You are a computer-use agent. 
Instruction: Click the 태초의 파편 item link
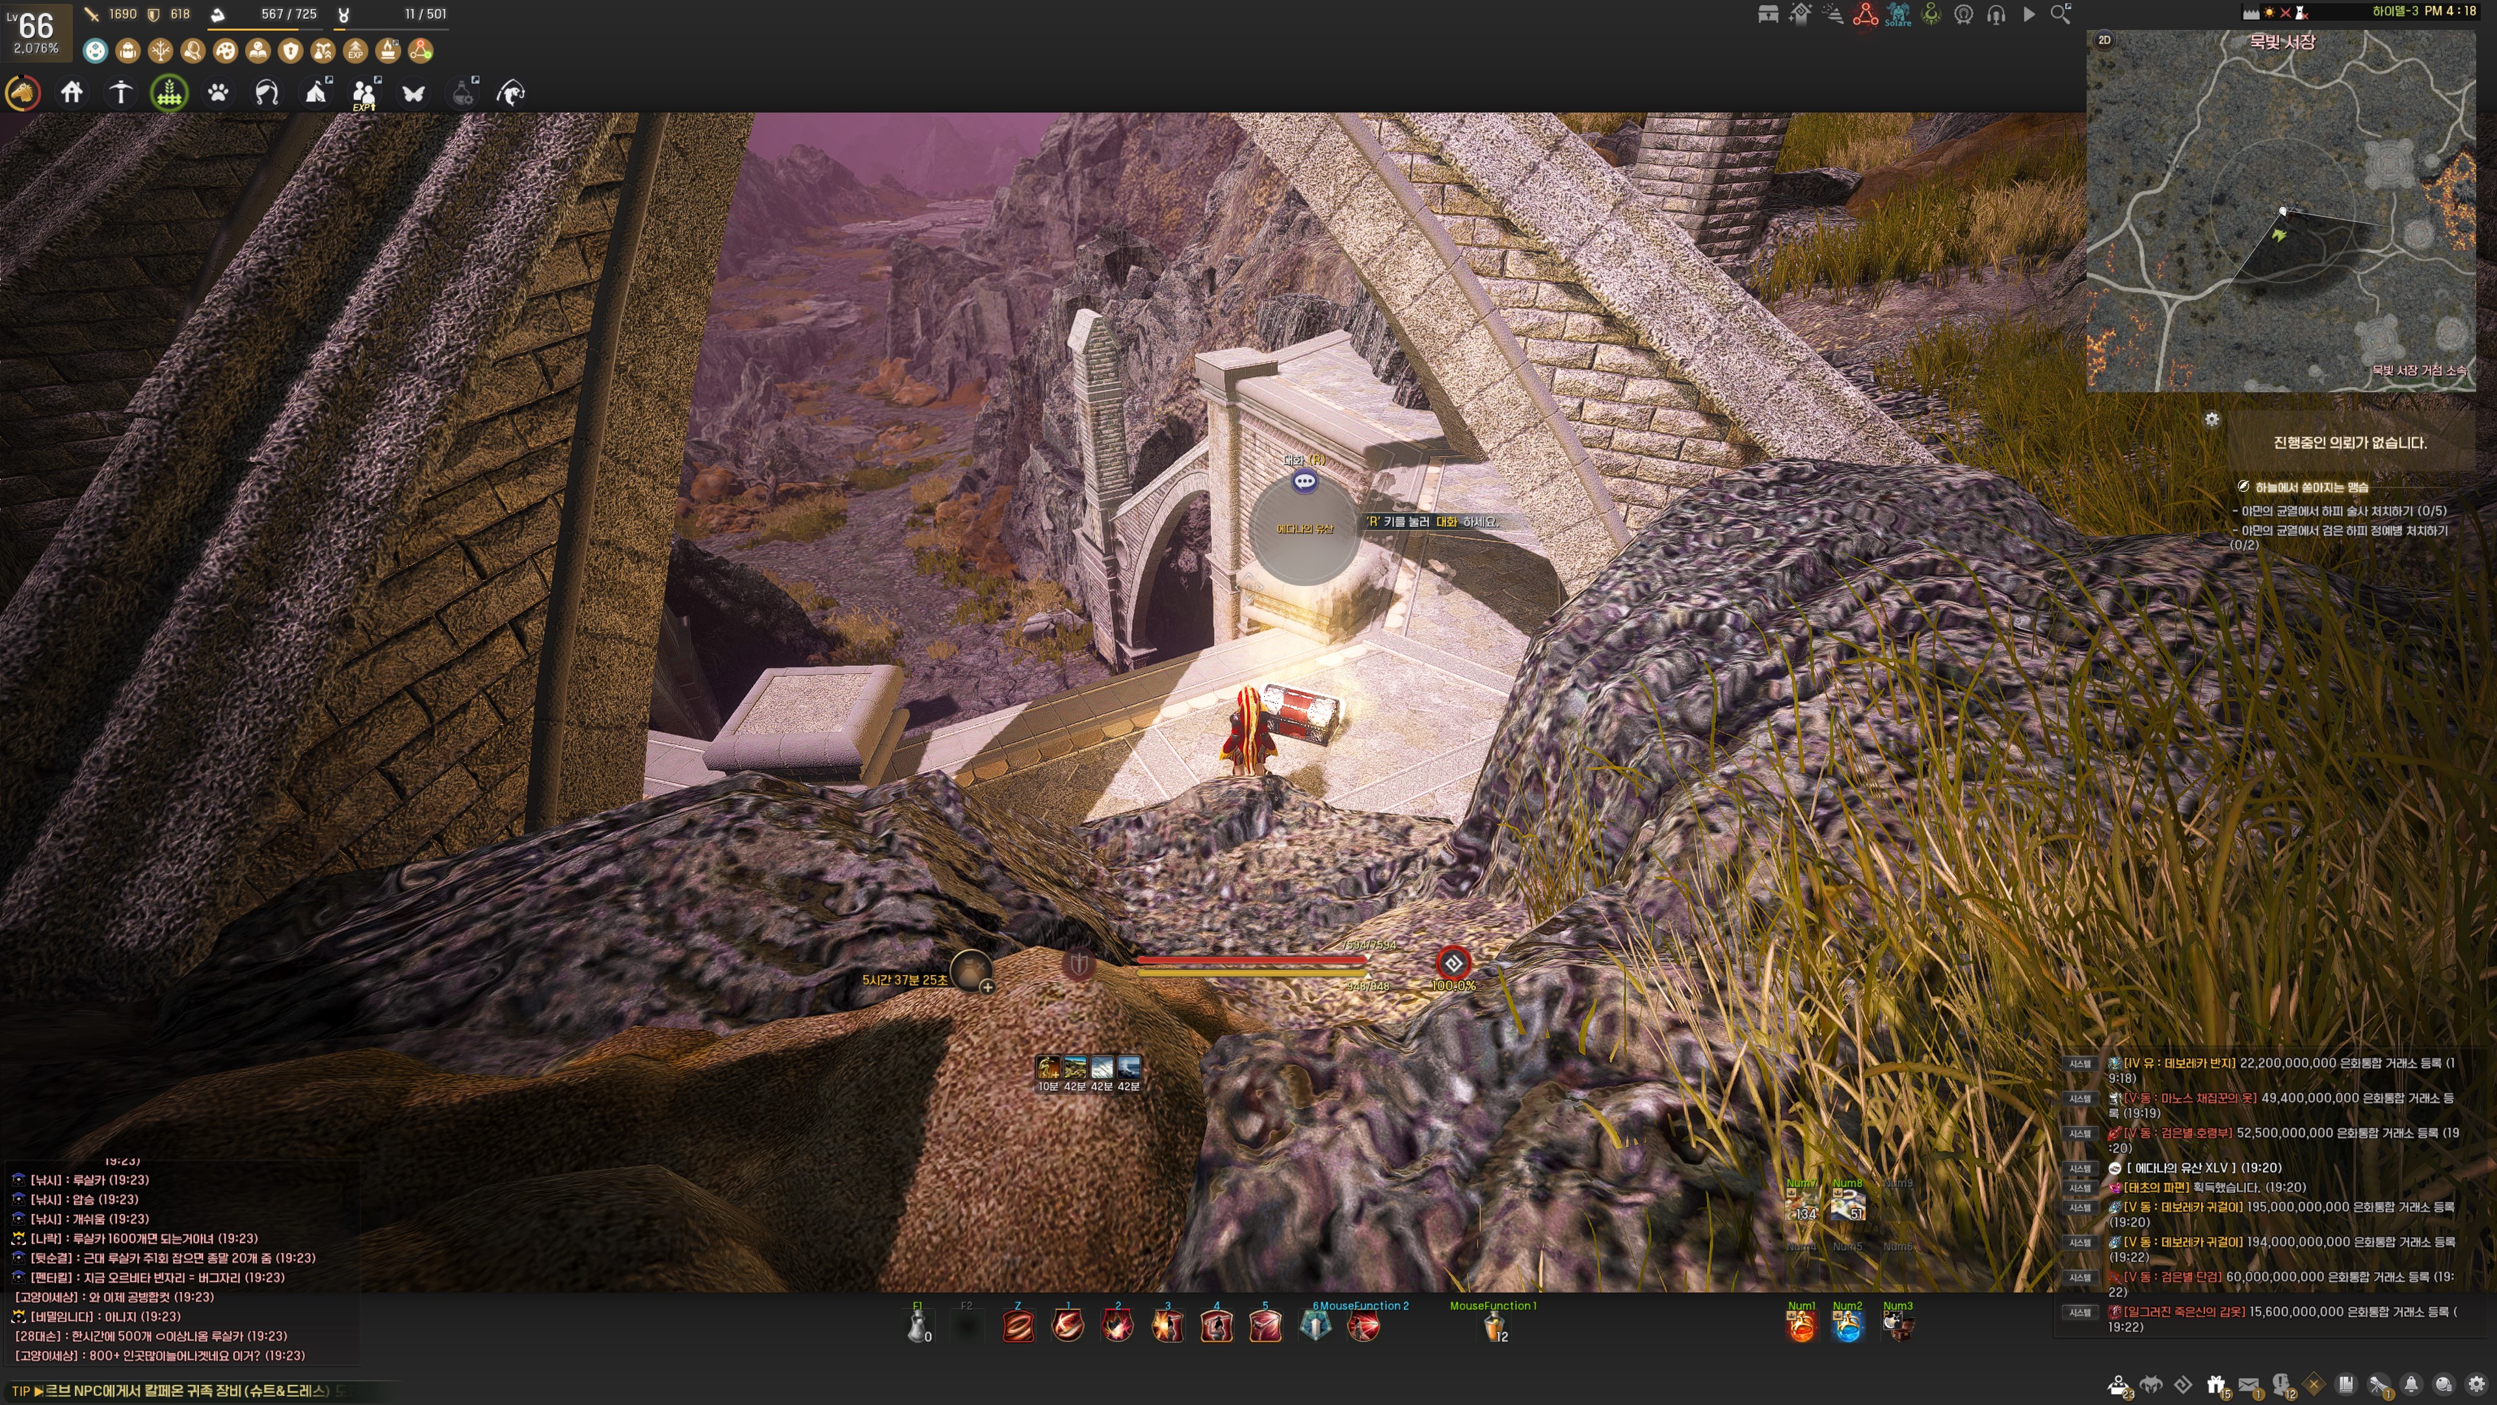[2157, 1187]
